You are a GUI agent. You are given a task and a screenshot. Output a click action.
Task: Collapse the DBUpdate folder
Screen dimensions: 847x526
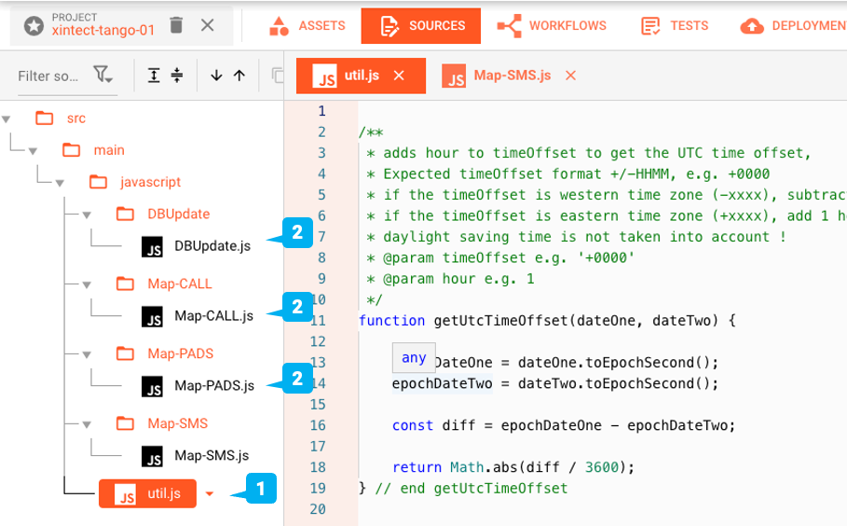[88, 215]
